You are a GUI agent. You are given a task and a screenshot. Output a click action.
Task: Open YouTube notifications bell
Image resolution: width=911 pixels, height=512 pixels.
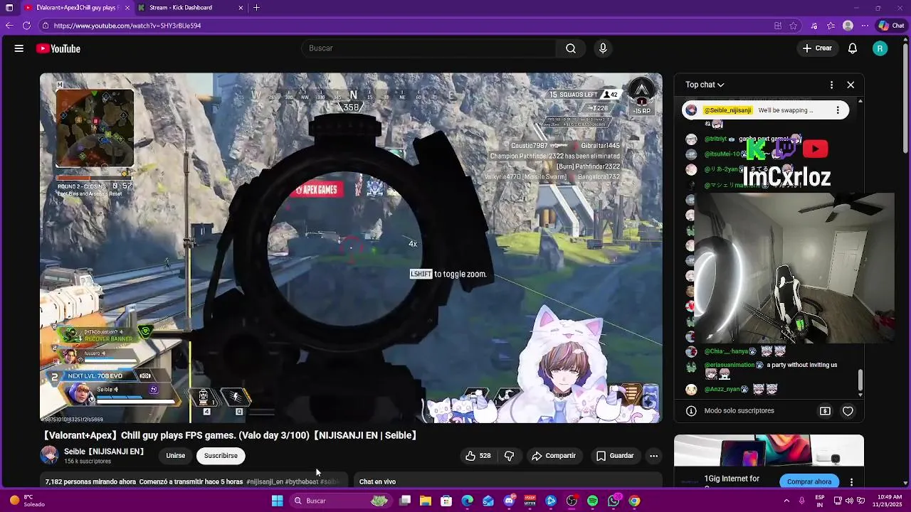pos(853,48)
